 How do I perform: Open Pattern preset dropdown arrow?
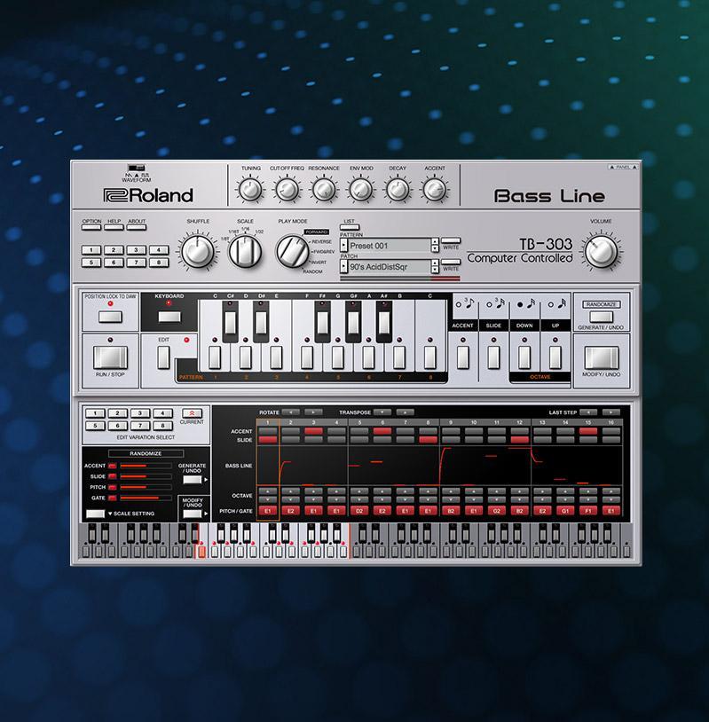[x=343, y=246]
